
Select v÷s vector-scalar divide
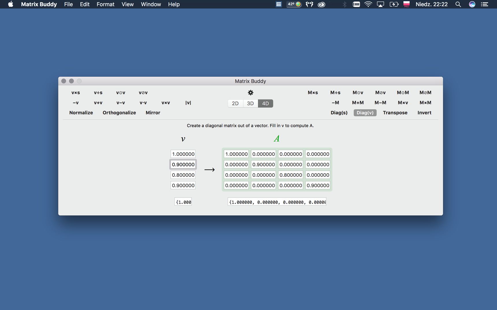[x=98, y=93]
